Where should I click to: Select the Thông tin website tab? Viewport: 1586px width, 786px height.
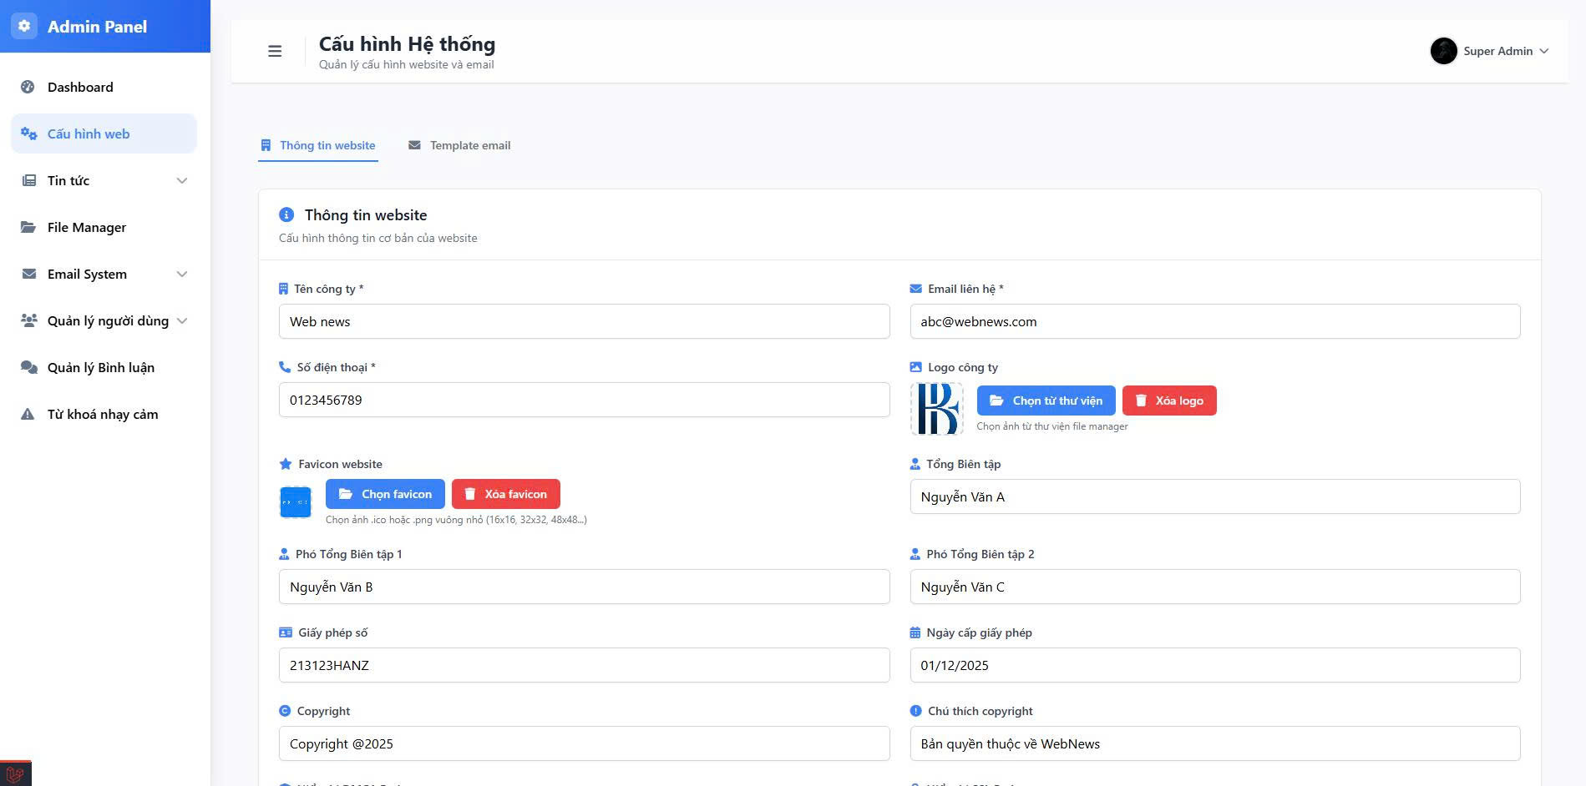[318, 145]
